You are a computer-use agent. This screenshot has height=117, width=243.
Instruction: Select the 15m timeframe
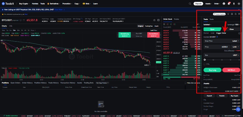click(x=14, y=30)
